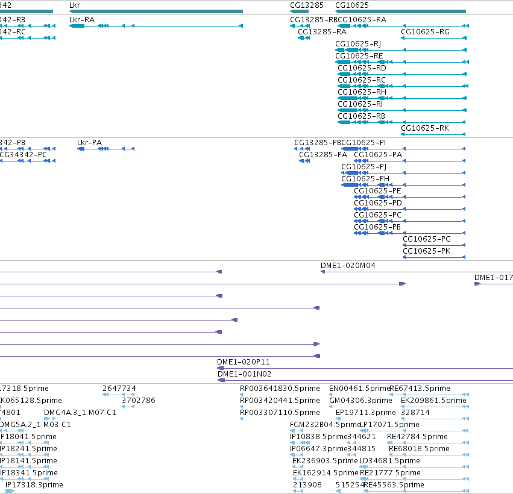Viewport: 513px width, 494px height.
Task: Select RE67413.5prime EST
Action: point(429,395)
